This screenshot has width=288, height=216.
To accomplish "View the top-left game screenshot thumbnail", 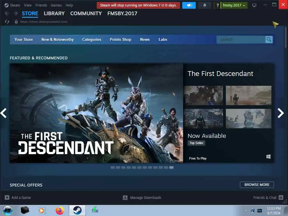I will pos(204,96).
